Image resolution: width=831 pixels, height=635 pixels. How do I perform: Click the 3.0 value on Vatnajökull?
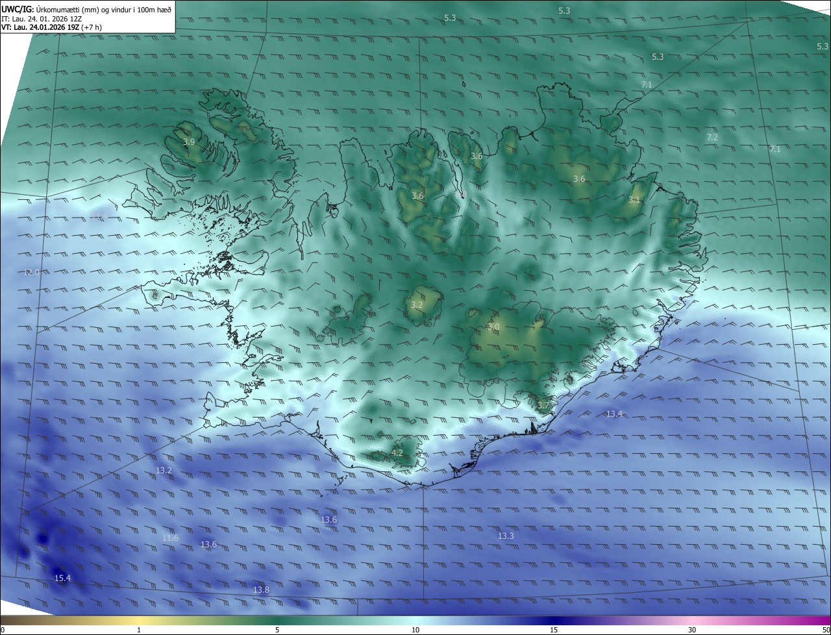[493, 327]
